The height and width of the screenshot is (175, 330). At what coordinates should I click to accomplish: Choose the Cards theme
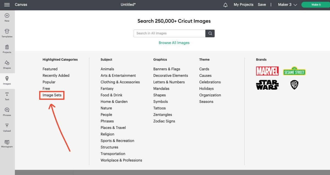coord(204,69)
